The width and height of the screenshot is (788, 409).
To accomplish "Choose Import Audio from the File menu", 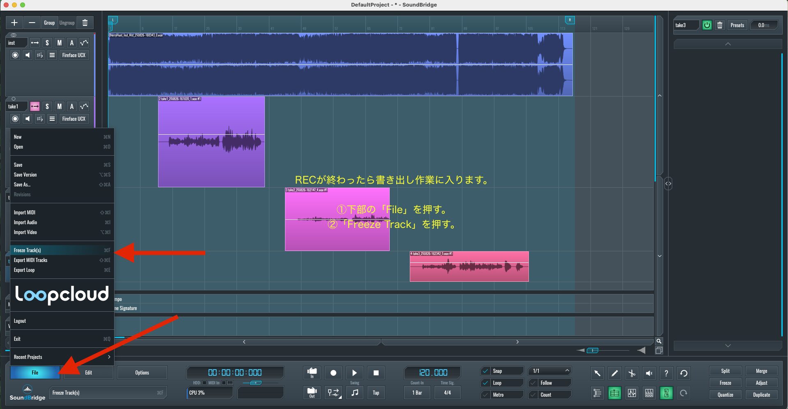I will pos(62,222).
